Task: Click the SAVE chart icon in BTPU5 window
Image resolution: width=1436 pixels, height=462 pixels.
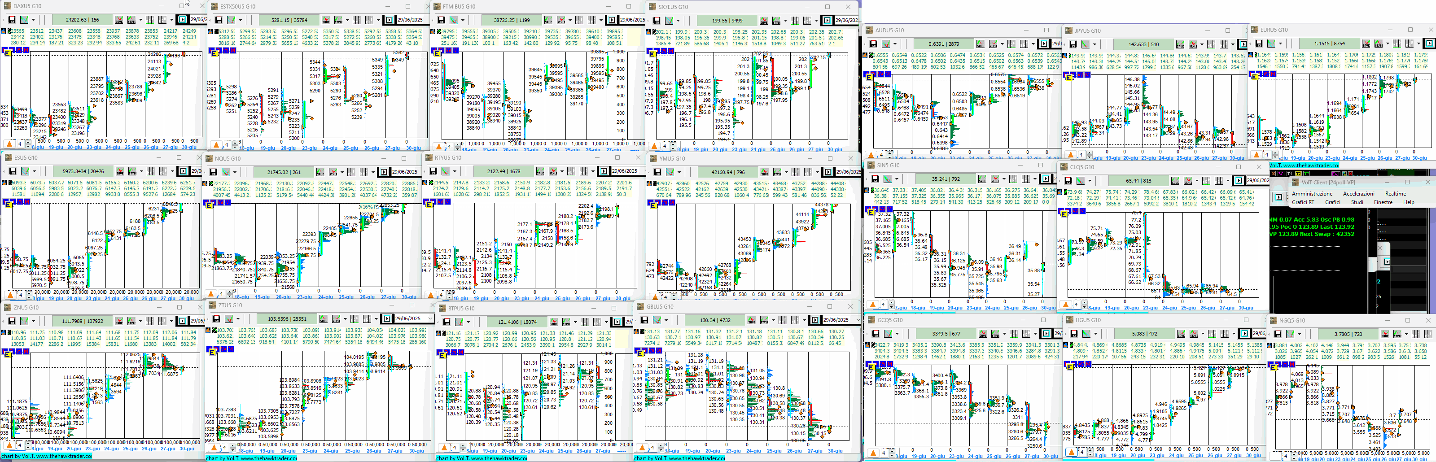Action: point(554,322)
